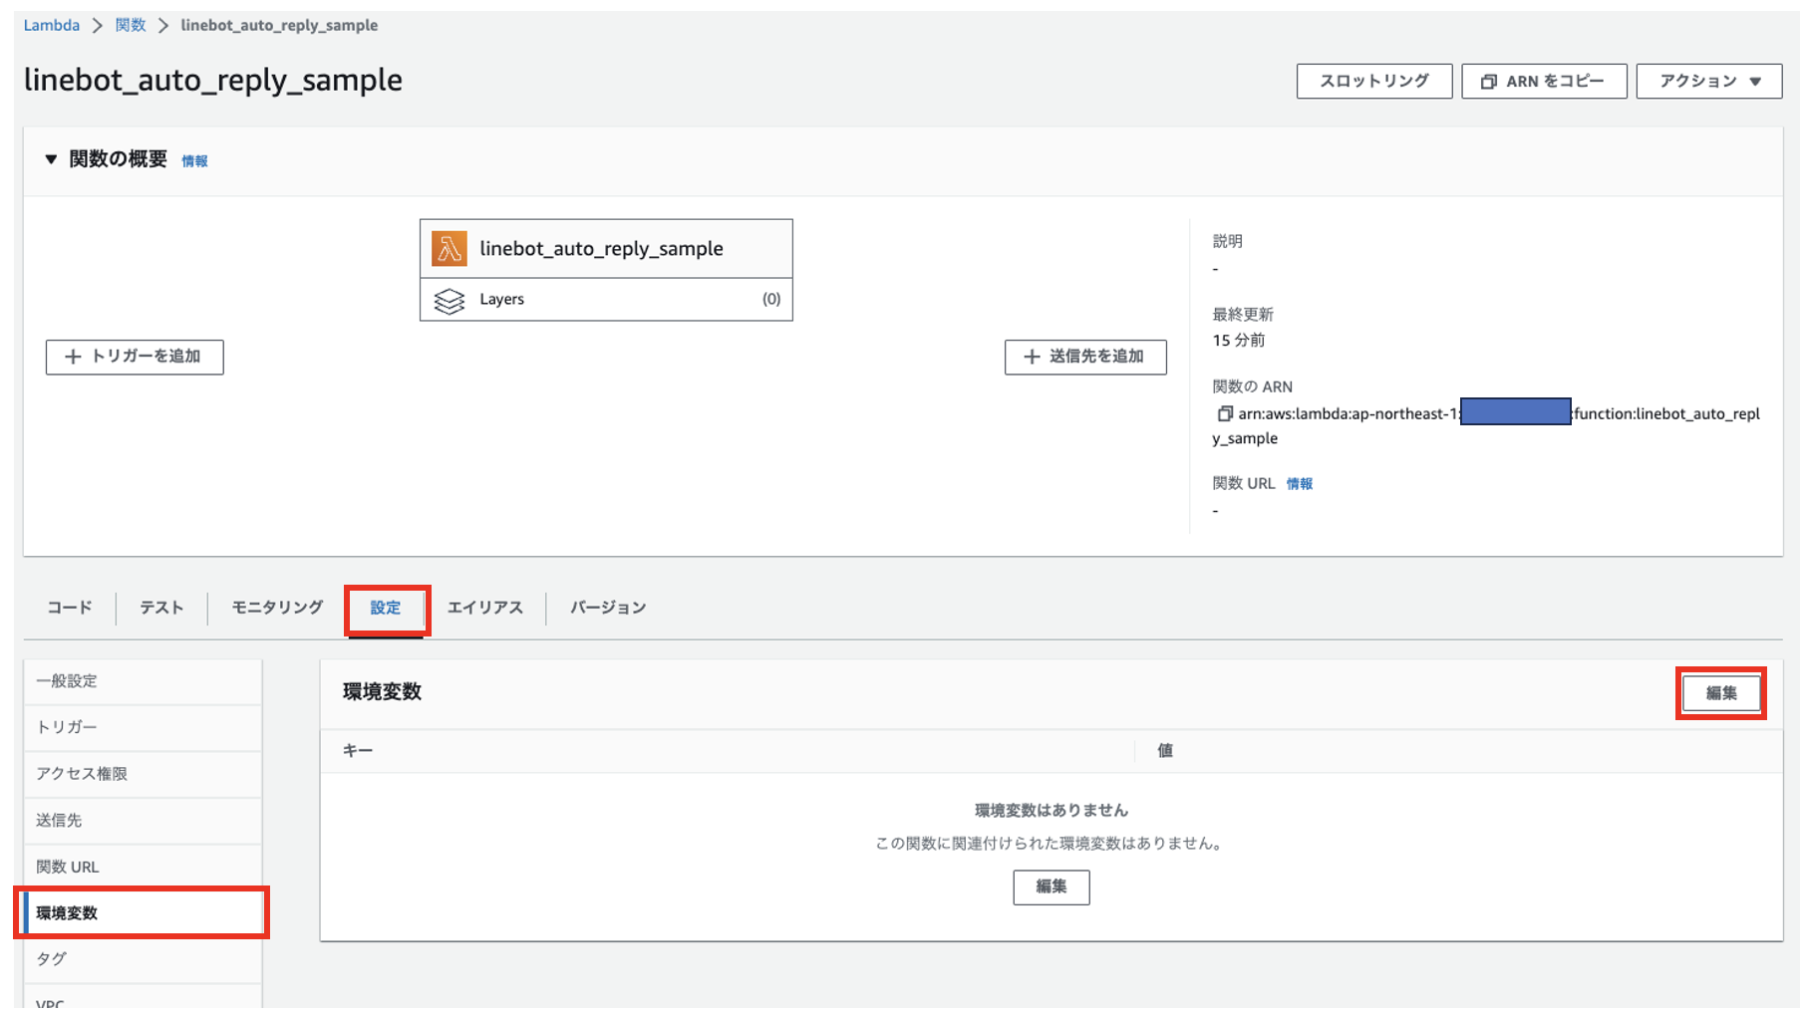Click the トリガーを追加 button

pos(135,357)
